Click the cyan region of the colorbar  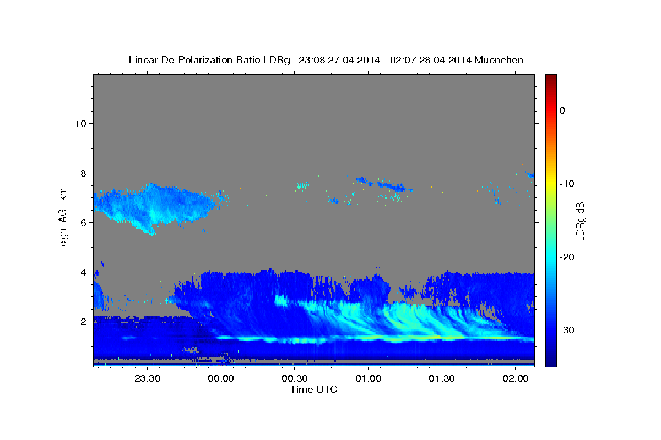coord(551,257)
